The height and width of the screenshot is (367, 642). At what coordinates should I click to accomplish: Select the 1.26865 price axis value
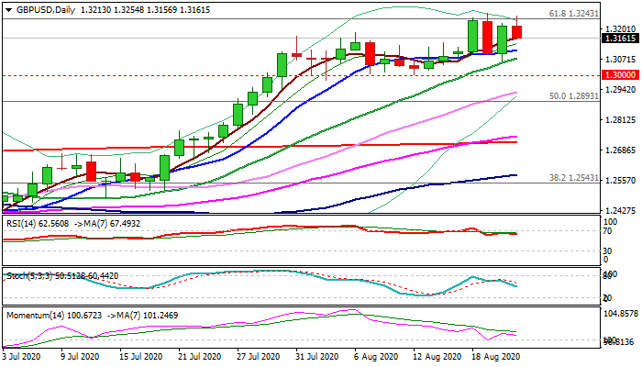(x=620, y=150)
